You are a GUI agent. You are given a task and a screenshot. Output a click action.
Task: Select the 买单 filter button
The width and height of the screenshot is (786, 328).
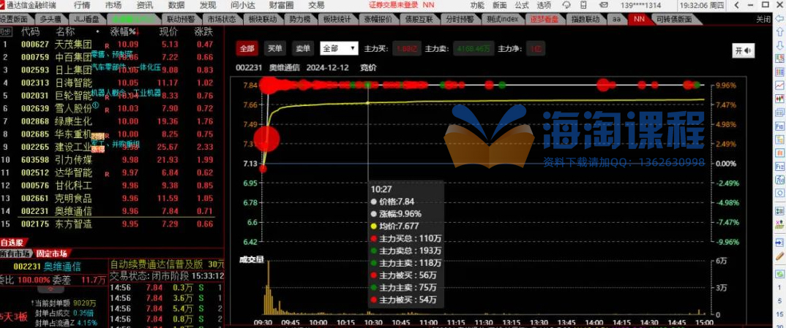[x=274, y=48]
